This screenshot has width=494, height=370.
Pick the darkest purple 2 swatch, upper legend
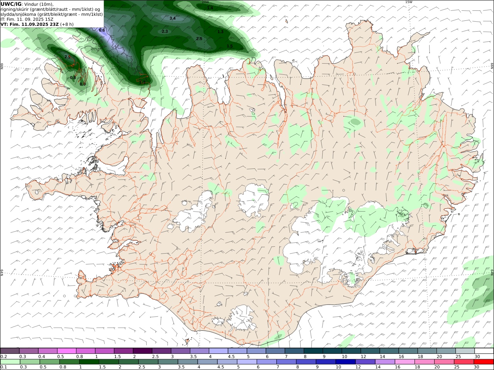[x=143, y=351]
